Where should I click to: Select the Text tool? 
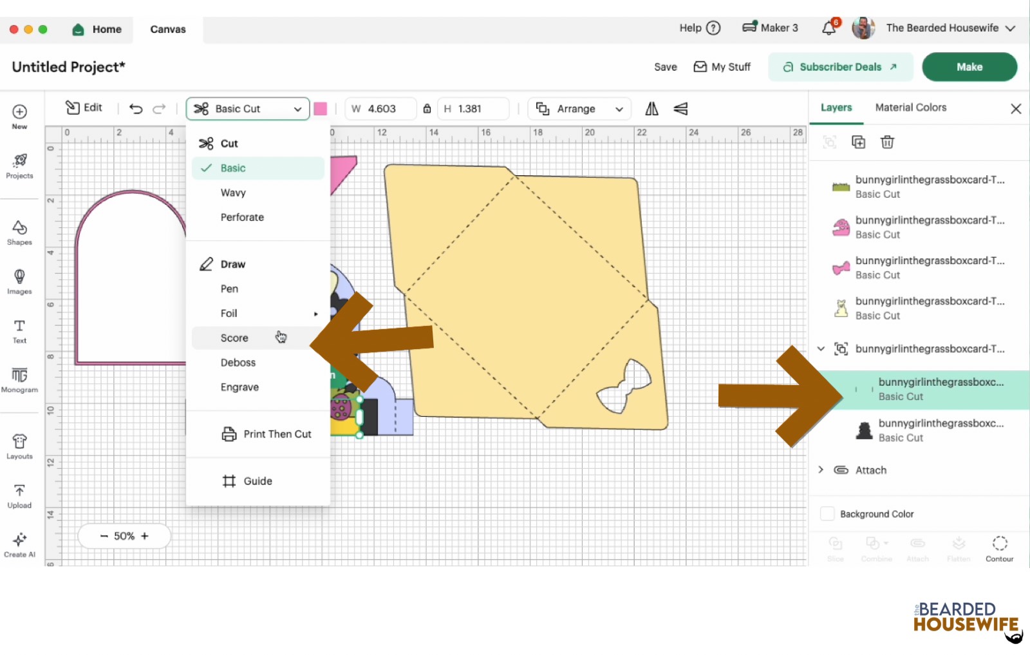(x=19, y=331)
